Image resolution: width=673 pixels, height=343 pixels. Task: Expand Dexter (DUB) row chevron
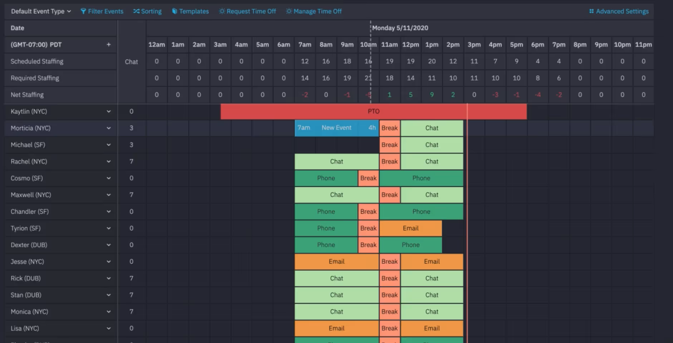[x=108, y=245]
